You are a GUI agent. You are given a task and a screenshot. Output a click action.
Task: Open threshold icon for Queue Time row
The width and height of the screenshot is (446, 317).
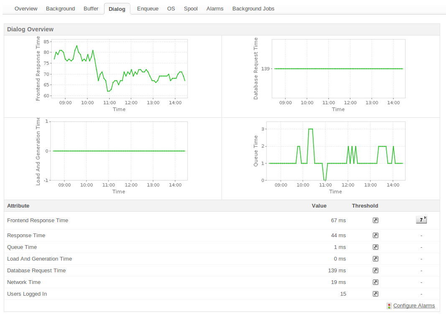375,247
